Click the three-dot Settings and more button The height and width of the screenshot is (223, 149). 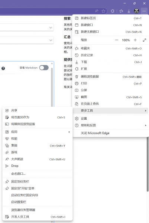click(x=144, y=11)
